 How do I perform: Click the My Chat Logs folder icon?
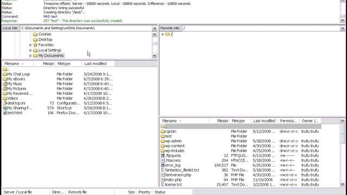click(5, 74)
